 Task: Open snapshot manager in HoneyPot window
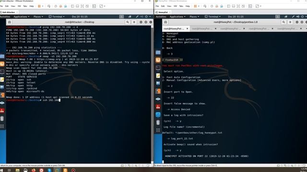pyautogui.click(x=222, y=6)
